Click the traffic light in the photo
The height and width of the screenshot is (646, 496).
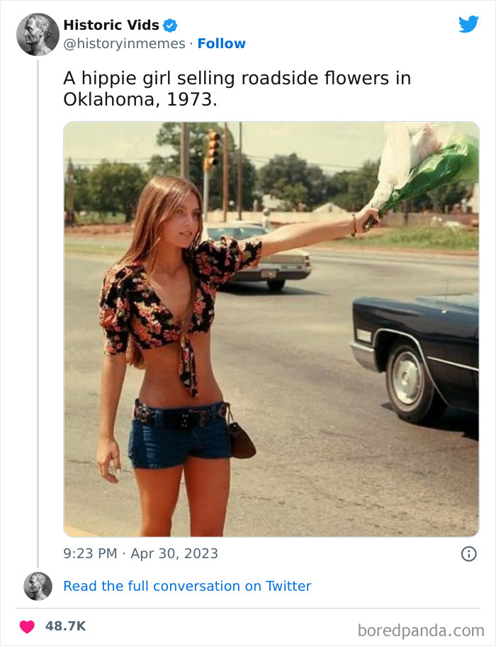coord(212,150)
